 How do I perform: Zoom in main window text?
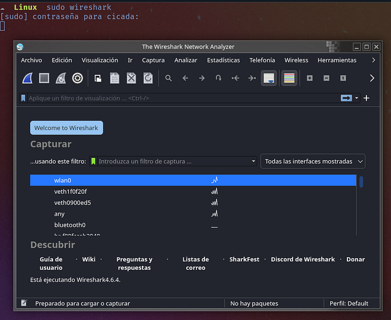tap(309, 78)
